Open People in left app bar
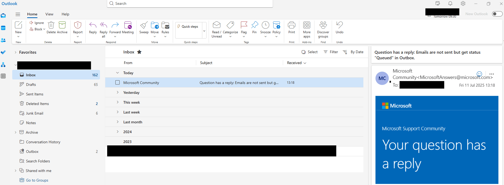Viewport: 504px width, 185px height. point(3,40)
